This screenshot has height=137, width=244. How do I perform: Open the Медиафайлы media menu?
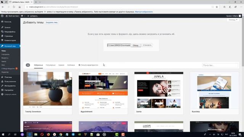coord(10,32)
